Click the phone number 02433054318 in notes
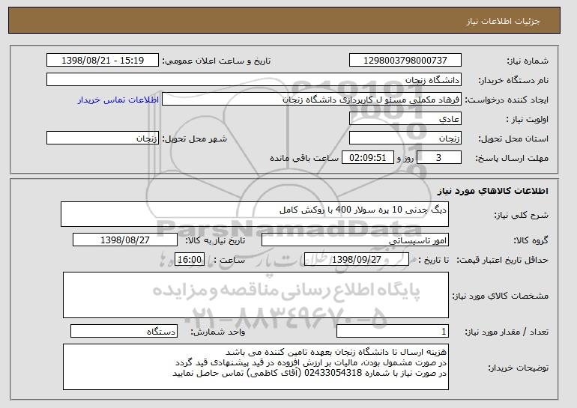 333,373
